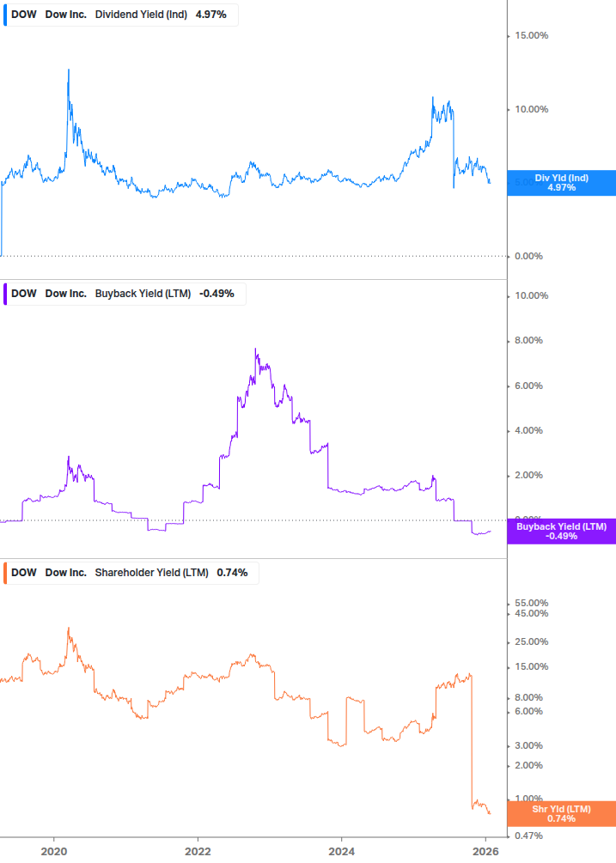Image resolution: width=616 pixels, height=863 pixels.
Task: Click the 2024 label on the time axis
Action: [342, 850]
